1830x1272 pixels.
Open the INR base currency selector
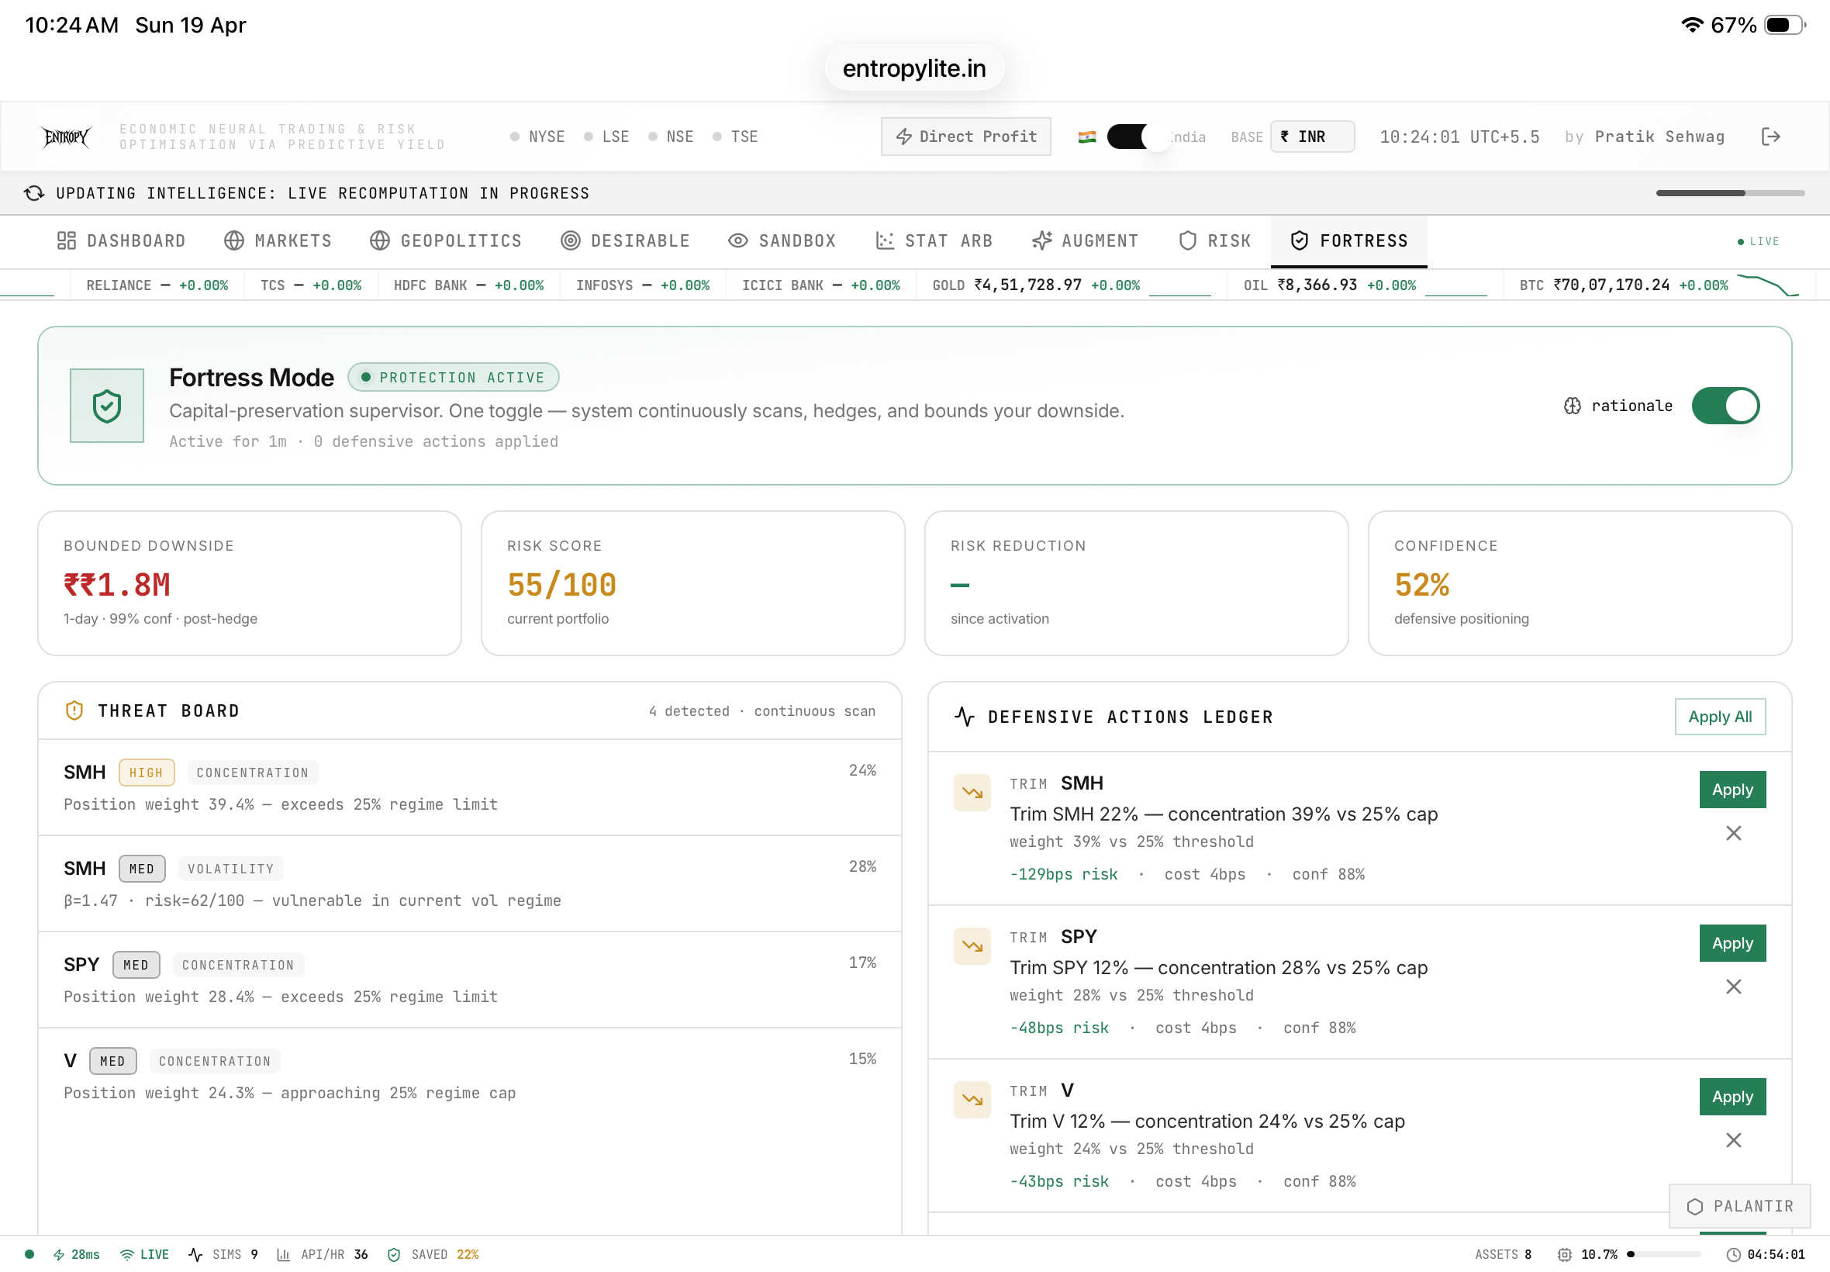click(1310, 137)
